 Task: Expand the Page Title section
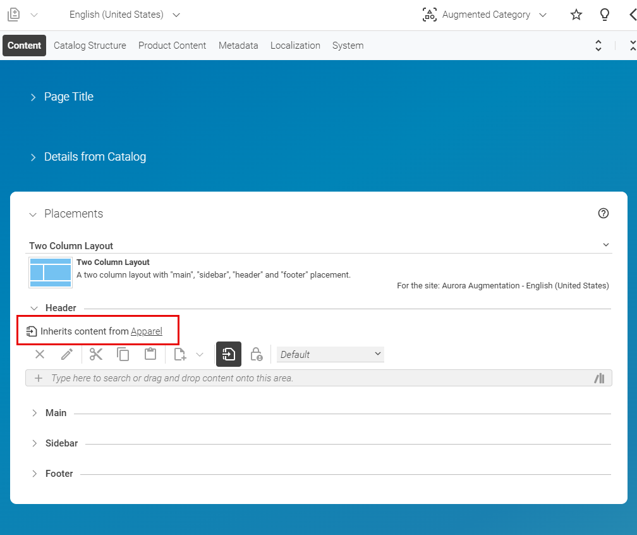68,97
